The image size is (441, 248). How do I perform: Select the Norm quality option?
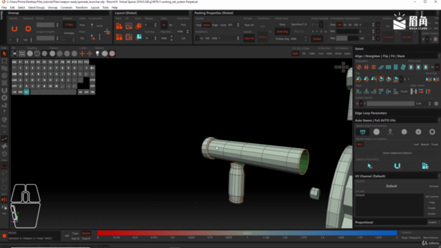click(x=207, y=25)
